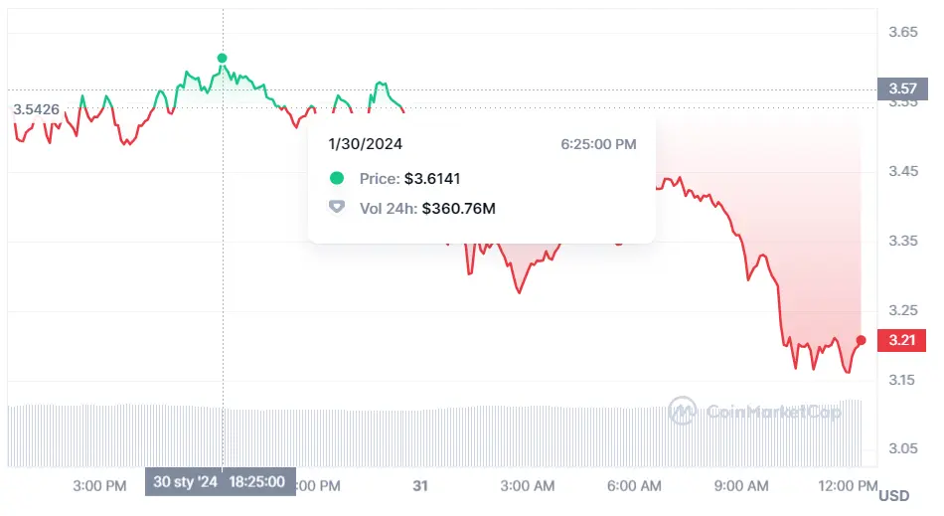This screenshot has width=944, height=516.
Task: Click the 12:00 PM axis label
Action: click(x=847, y=486)
